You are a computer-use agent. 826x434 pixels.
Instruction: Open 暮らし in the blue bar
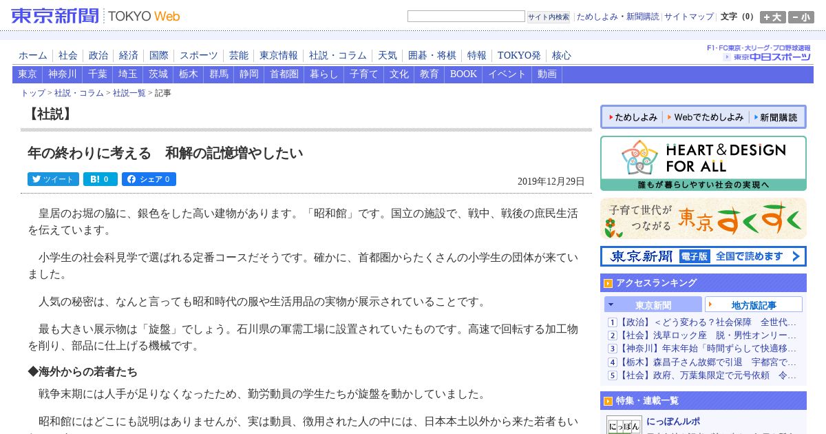pyautogui.click(x=324, y=74)
